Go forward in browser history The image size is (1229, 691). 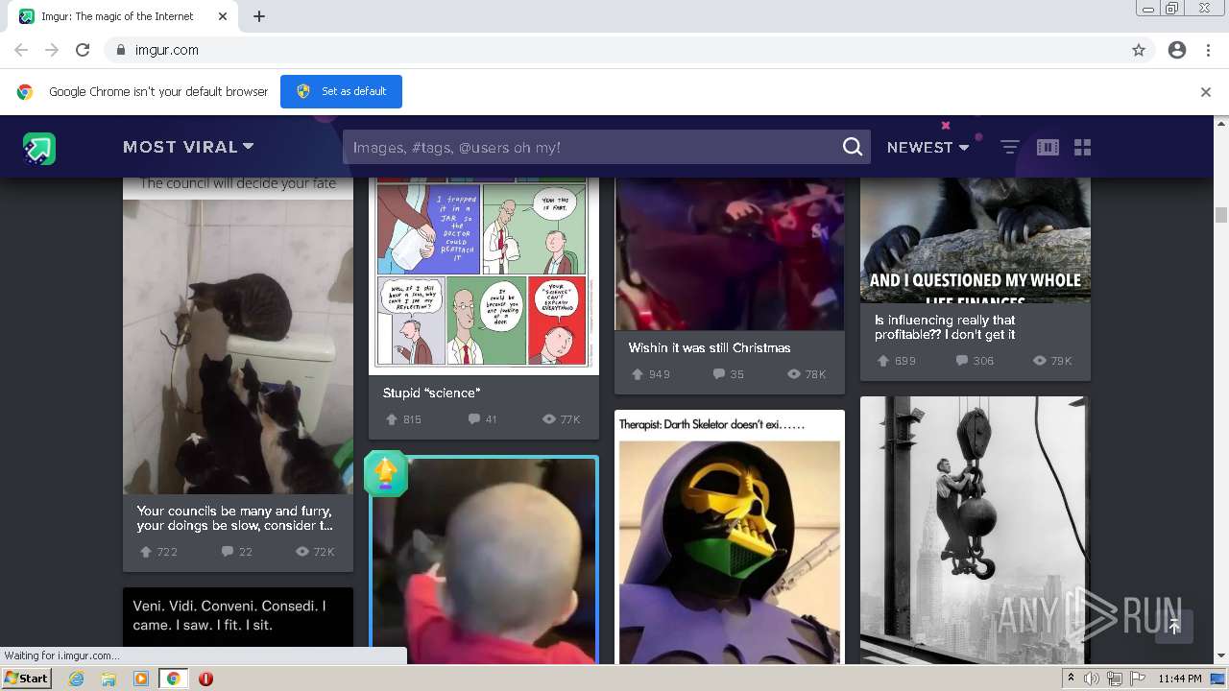pyautogui.click(x=52, y=50)
